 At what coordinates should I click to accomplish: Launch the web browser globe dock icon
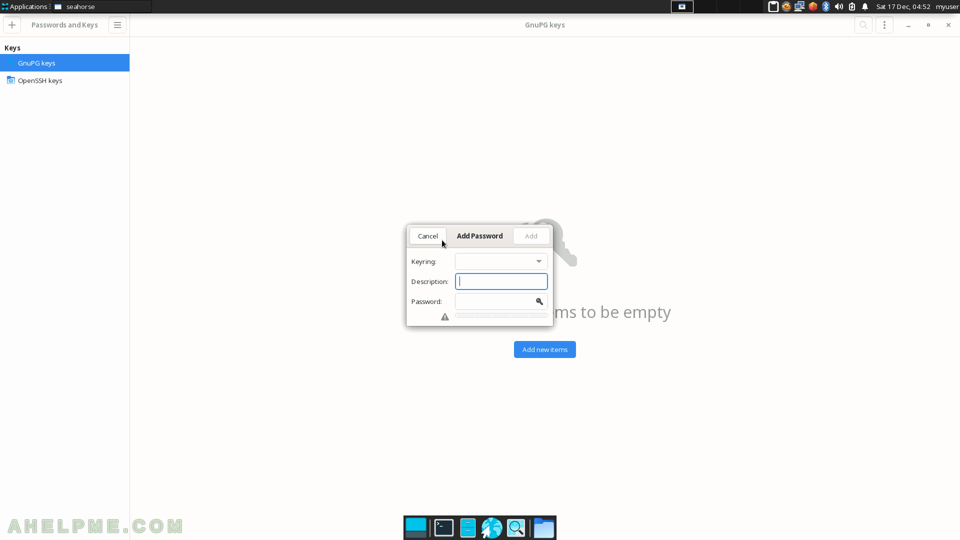pyautogui.click(x=492, y=528)
